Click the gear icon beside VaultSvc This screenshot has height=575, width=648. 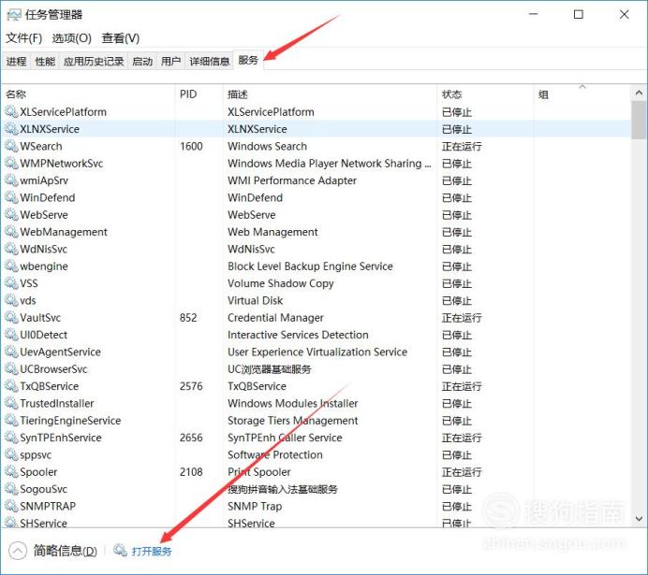pos(11,317)
